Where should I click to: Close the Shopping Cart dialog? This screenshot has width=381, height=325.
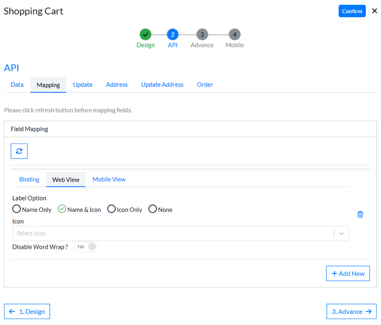click(x=374, y=11)
